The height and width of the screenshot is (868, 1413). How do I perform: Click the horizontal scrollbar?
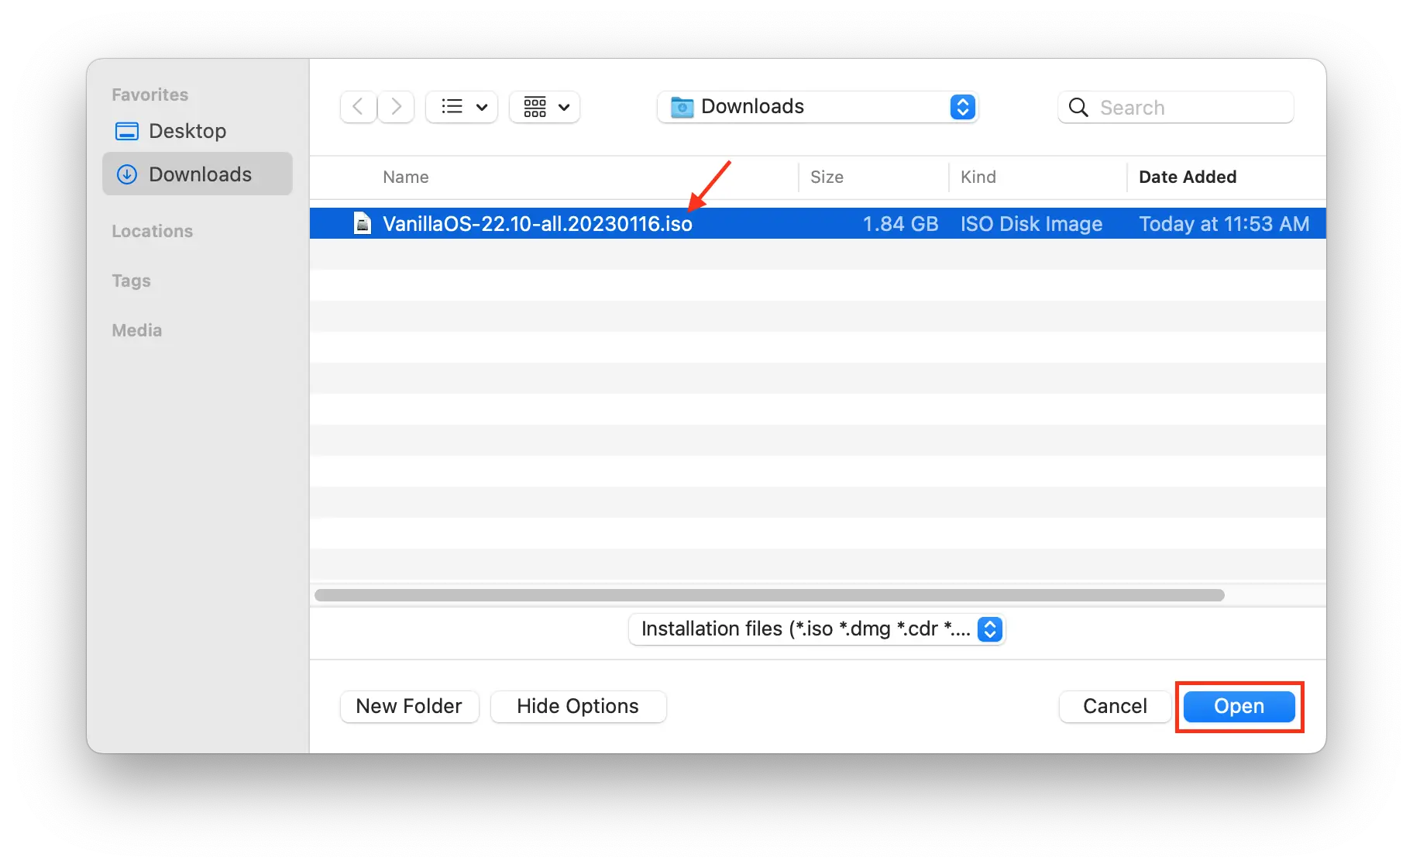[769, 595]
